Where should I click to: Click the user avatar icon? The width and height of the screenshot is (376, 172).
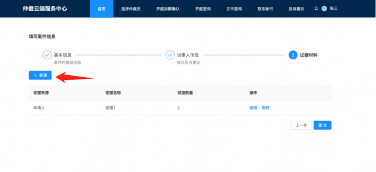click(324, 8)
